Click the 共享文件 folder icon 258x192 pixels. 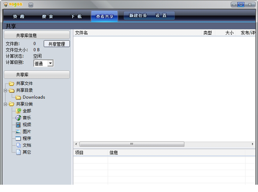[11, 84]
